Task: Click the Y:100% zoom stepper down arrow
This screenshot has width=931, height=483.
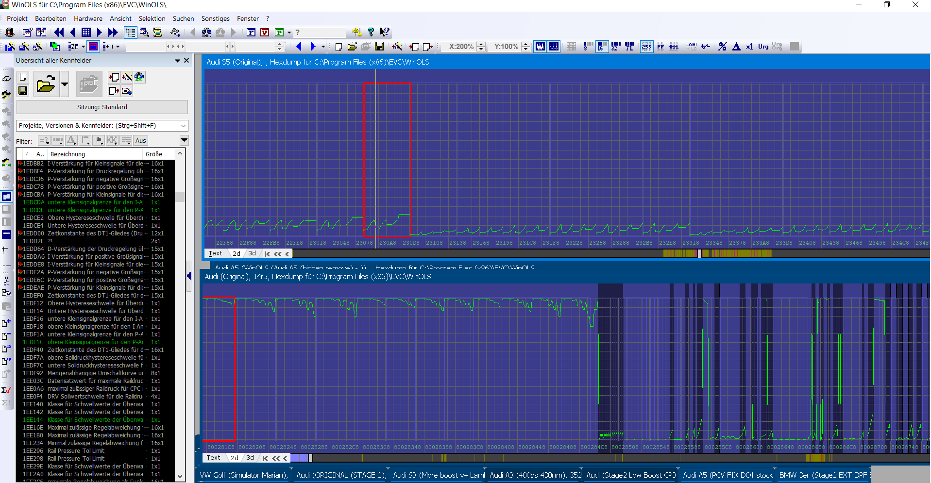Action: click(x=525, y=49)
